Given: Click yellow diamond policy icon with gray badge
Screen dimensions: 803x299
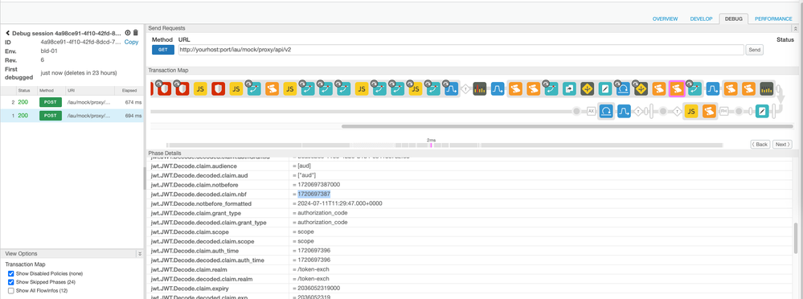Looking at the screenshot, I should click(641, 89).
